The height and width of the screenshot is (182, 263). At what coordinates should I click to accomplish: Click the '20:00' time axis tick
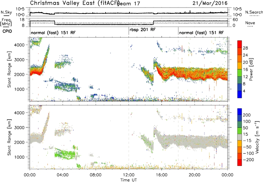point(195,175)
